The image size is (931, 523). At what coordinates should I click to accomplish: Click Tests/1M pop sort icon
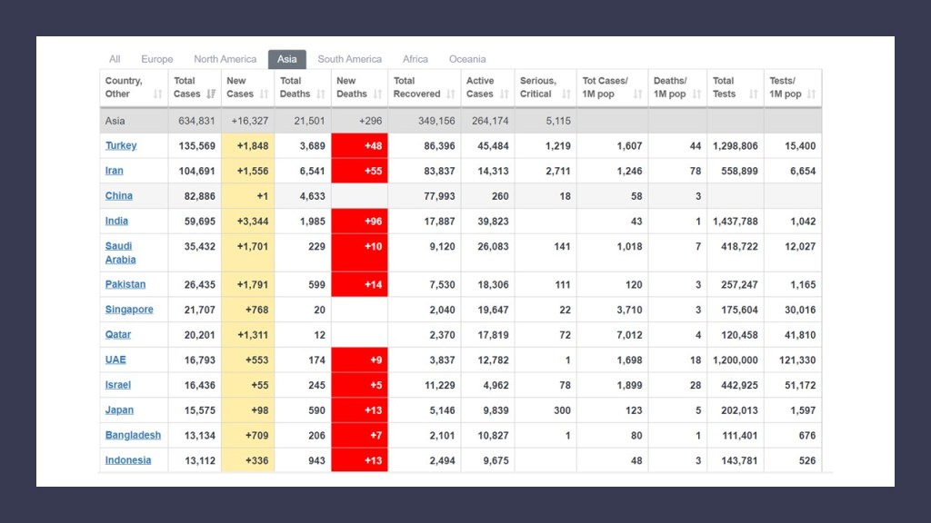pyautogui.click(x=811, y=94)
